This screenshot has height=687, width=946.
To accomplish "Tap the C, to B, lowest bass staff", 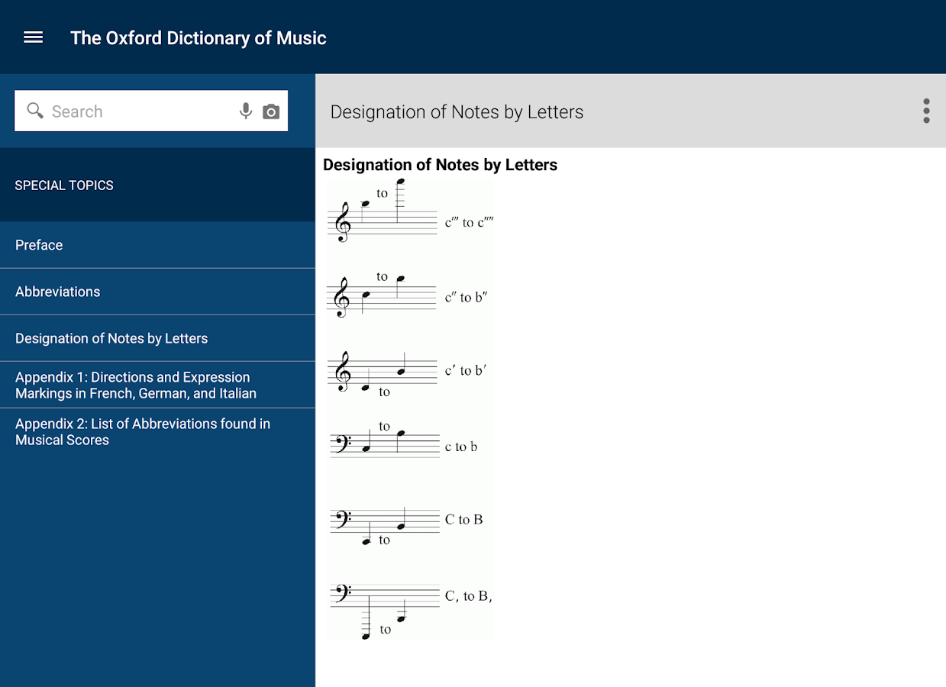I will click(411, 611).
